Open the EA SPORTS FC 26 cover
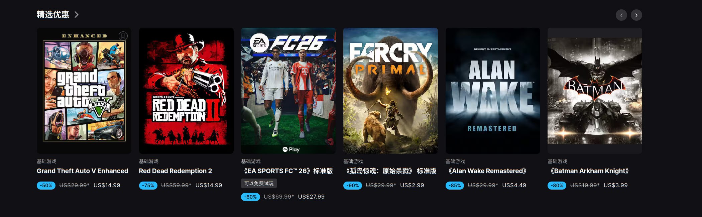 (x=288, y=91)
